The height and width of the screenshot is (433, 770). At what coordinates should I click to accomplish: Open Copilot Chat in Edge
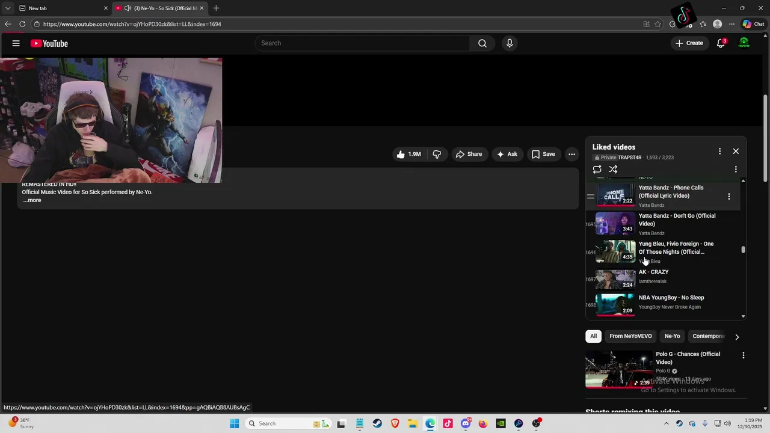(x=753, y=24)
